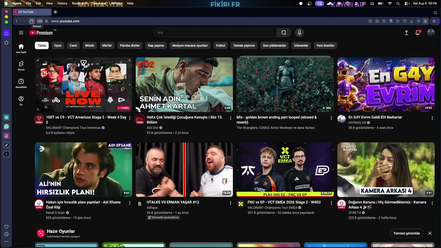Screen dimensions: 441x248
Task: Select the Rap yapma filter chip
Action: (156, 45)
